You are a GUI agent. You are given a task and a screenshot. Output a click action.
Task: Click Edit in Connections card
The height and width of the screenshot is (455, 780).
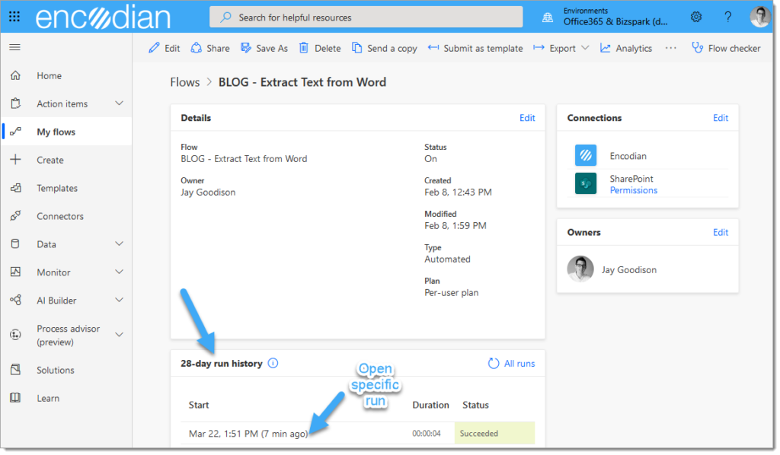721,118
